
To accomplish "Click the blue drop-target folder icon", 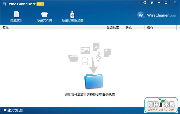I will pos(94,81).
